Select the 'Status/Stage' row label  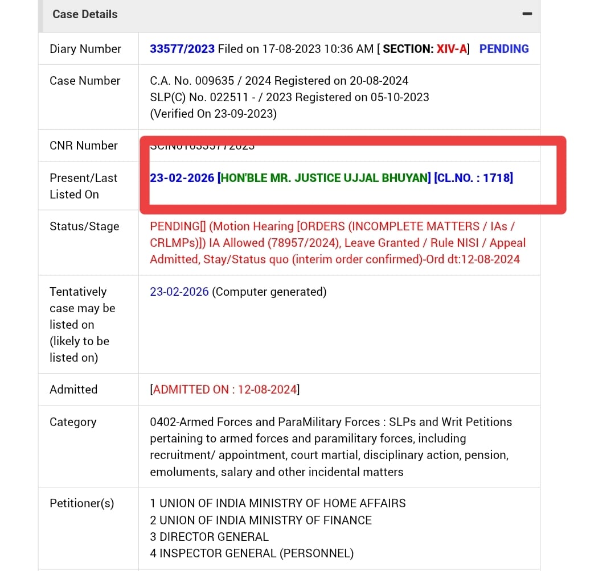84,226
